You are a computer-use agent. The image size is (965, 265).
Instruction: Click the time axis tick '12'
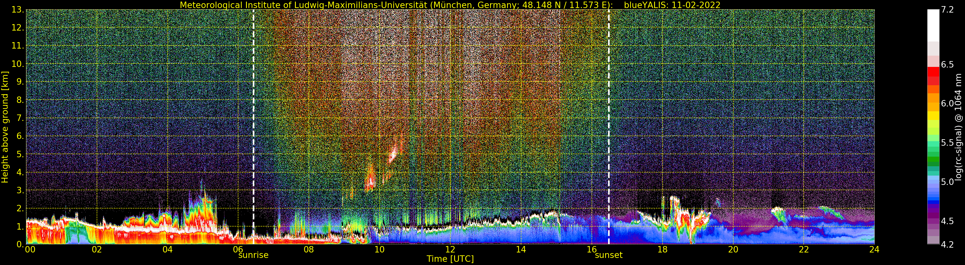coord(450,250)
